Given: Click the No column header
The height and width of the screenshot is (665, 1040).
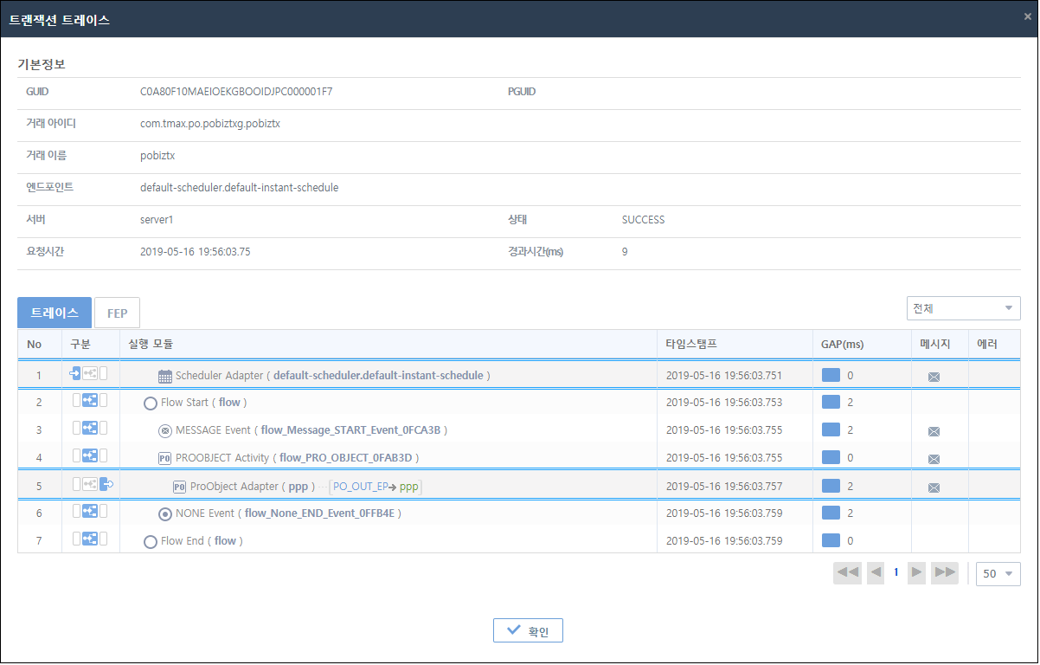Looking at the screenshot, I should point(40,345).
